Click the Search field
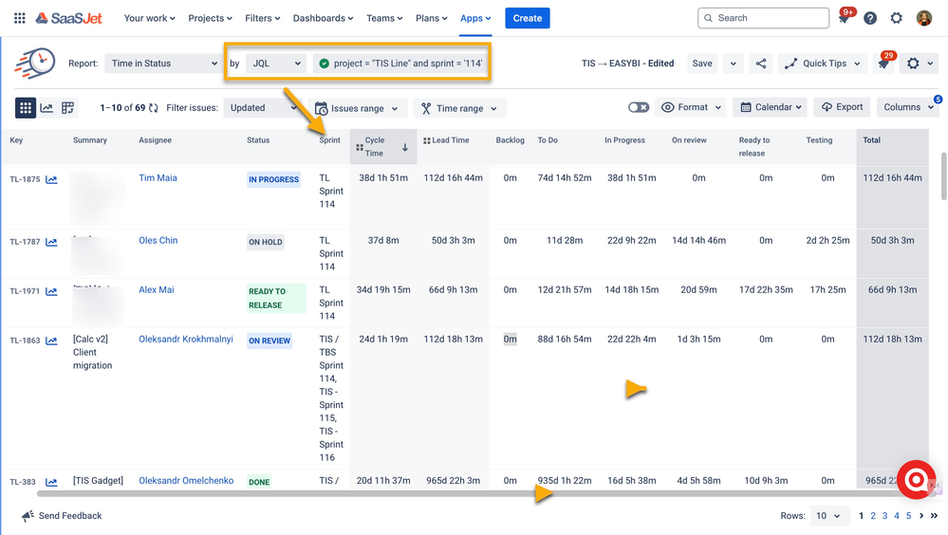This screenshot has height=535, width=948. click(764, 18)
